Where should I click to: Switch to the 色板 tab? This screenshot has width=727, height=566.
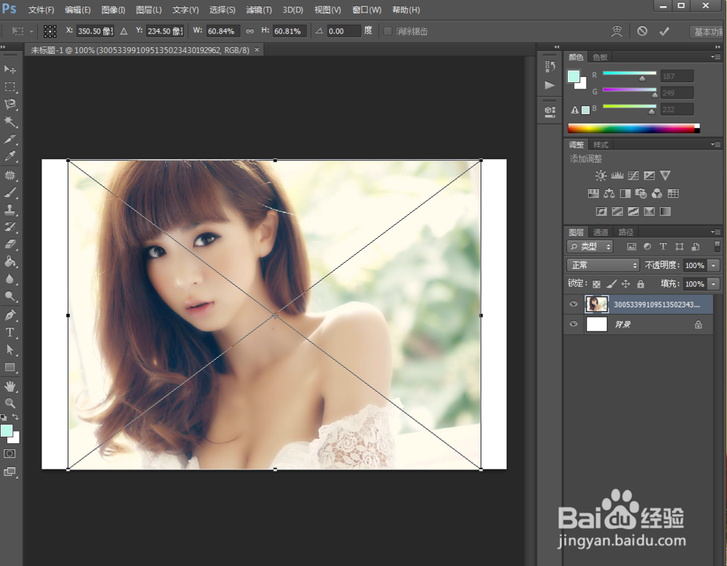tap(600, 57)
